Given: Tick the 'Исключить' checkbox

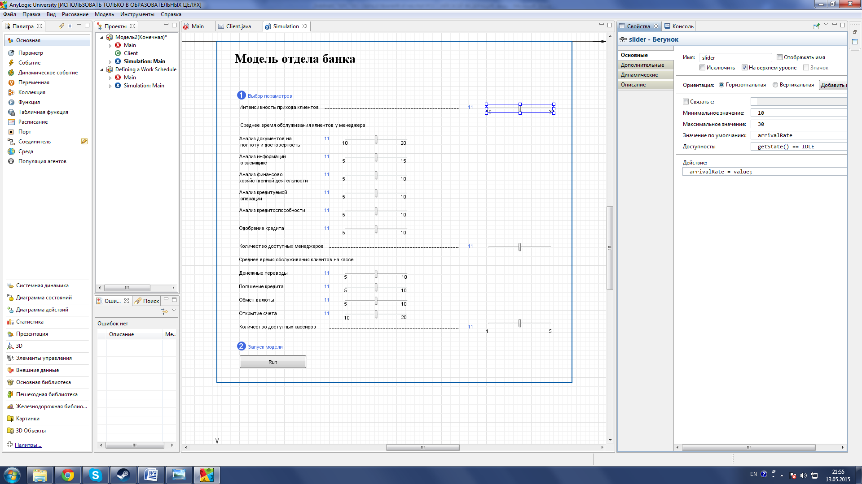Looking at the screenshot, I should click(x=702, y=68).
